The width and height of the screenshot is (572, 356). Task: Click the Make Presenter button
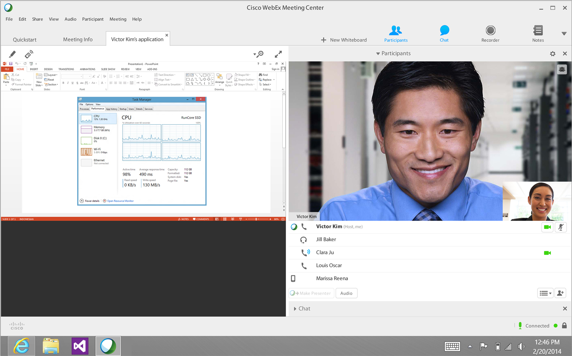[x=311, y=293]
